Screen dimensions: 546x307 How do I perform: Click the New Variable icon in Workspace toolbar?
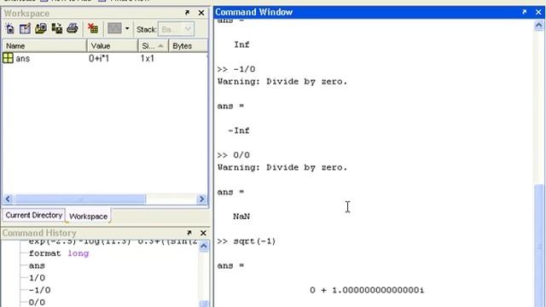point(9,28)
